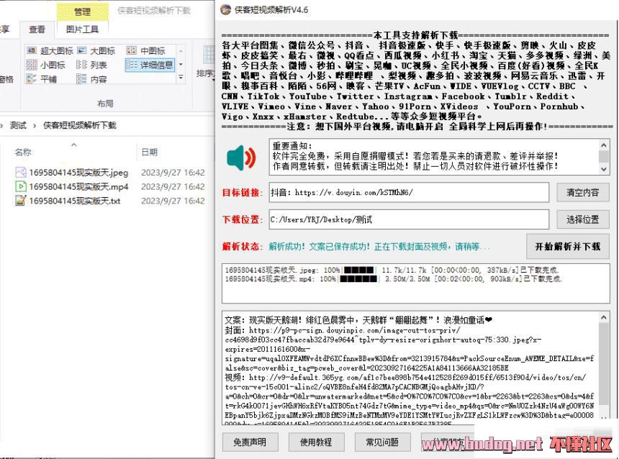Select the 详细信息 layout option
Viewport: 619px width, 459px height.
(x=150, y=65)
